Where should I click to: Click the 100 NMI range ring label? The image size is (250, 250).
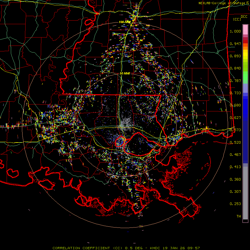(x=125, y=22)
